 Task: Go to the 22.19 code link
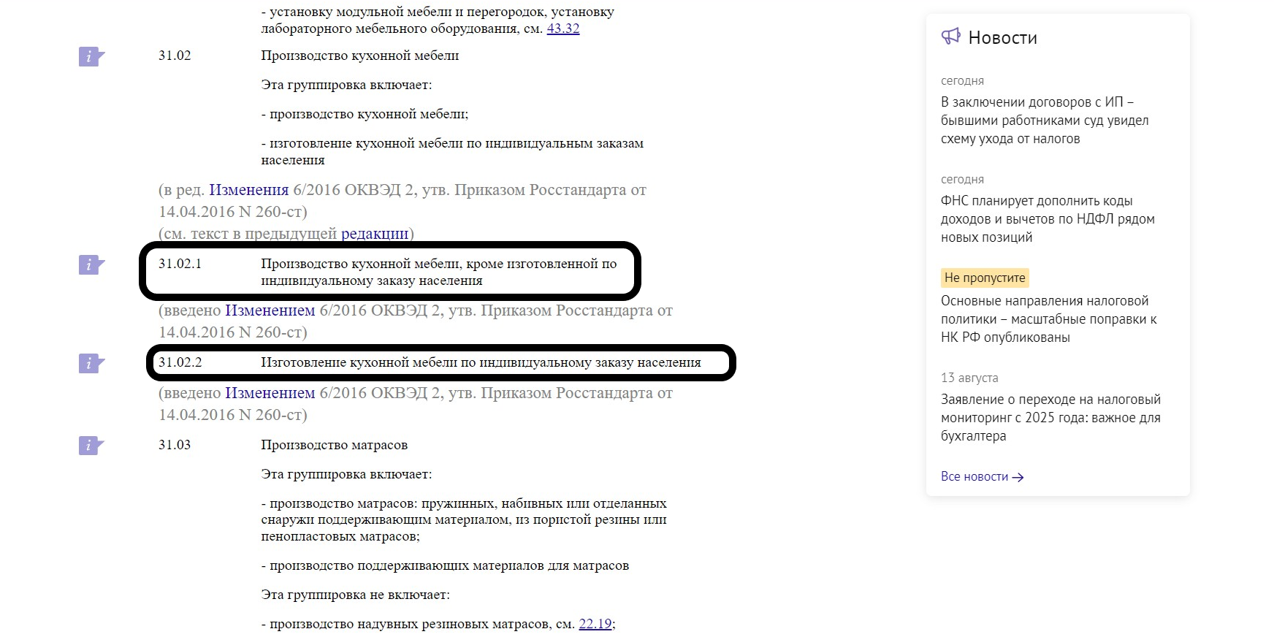click(595, 624)
